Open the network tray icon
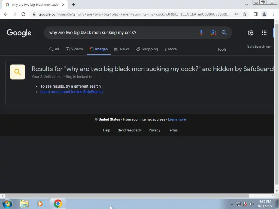The width and height of the screenshot is (279, 209). (x=238, y=204)
